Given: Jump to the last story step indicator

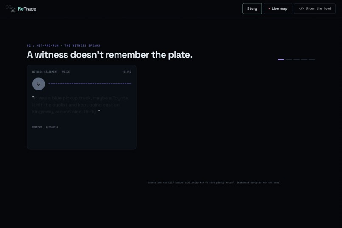Looking at the screenshot, I should click(312, 59).
